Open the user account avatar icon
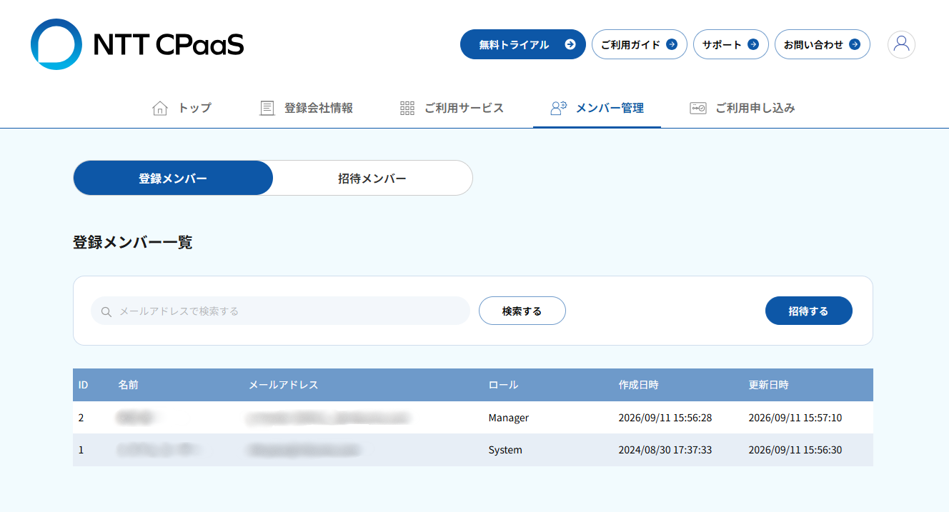 901,44
